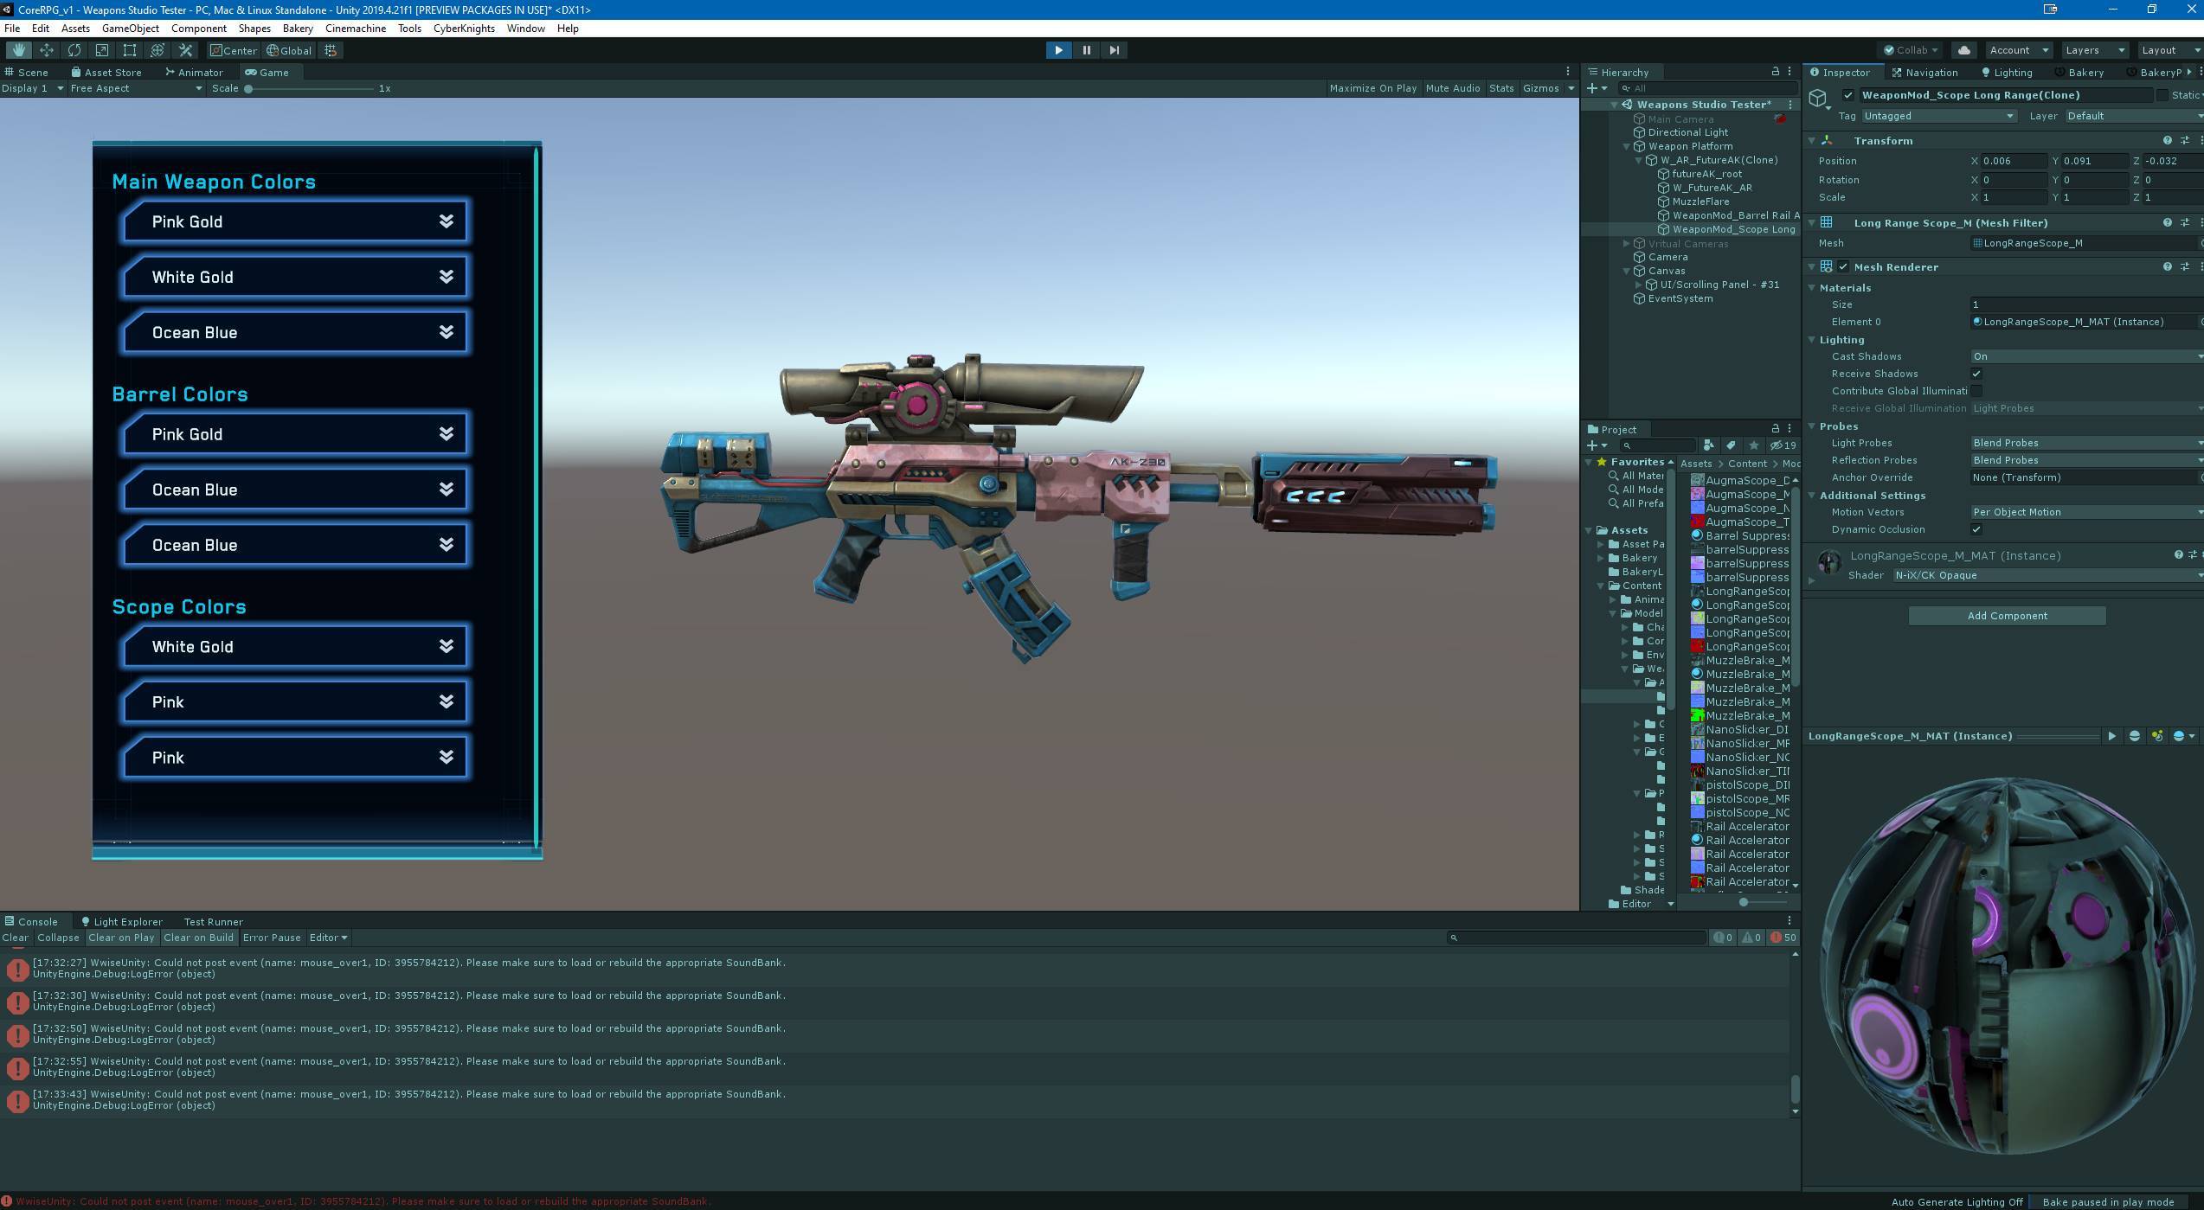Viewport: 2204px width, 1210px height.
Task: Open the Free Aspect dropdown
Action: (x=136, y=88)
